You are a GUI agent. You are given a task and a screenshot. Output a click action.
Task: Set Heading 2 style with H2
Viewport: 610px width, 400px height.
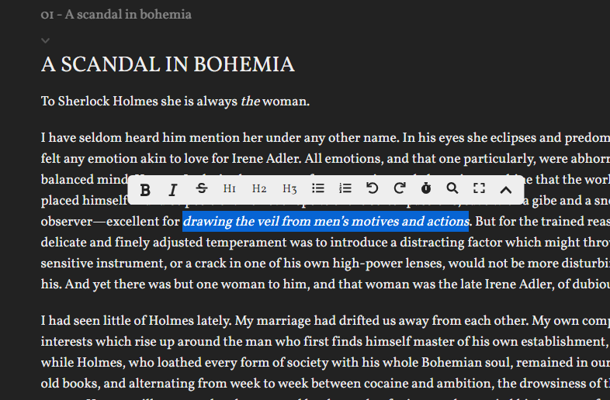(259, 189)
